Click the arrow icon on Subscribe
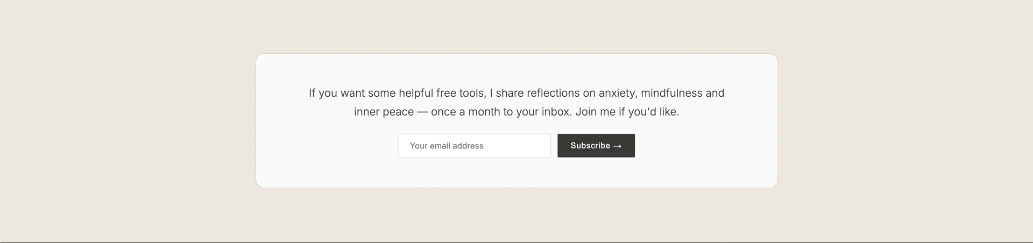Image resolution: width=1033 pixels, height=243 pixels. [x=617, y=146]
